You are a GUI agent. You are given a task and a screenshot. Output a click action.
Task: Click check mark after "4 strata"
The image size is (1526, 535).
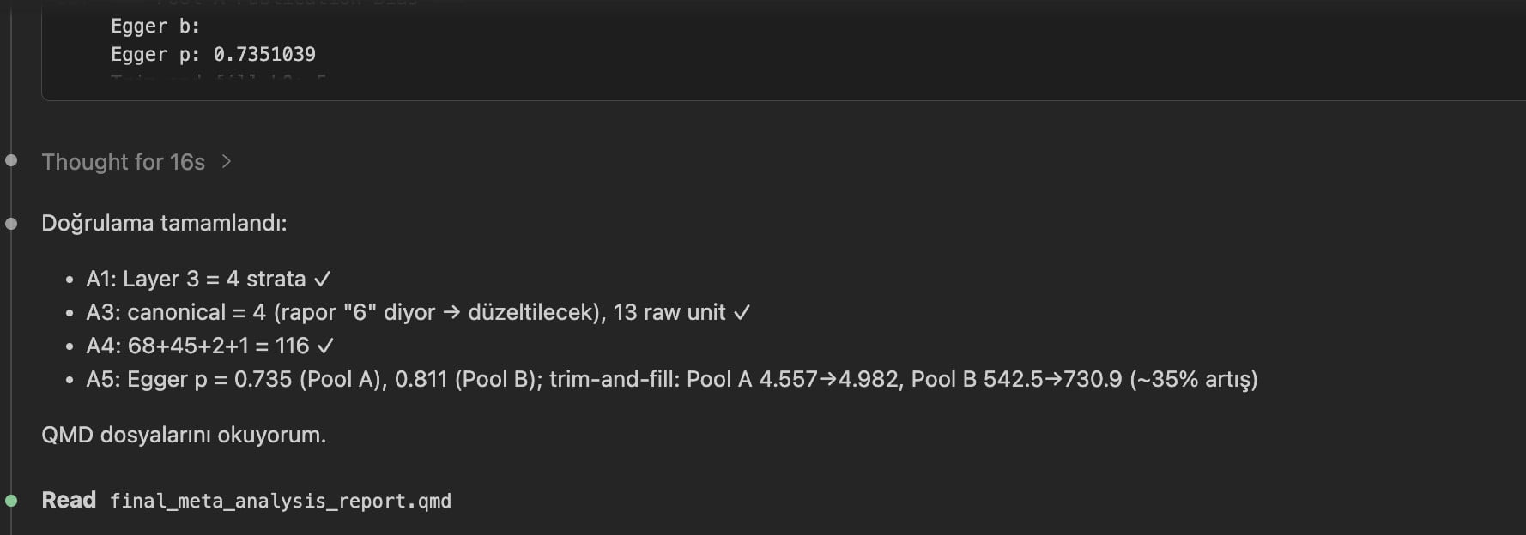[322, 279]
